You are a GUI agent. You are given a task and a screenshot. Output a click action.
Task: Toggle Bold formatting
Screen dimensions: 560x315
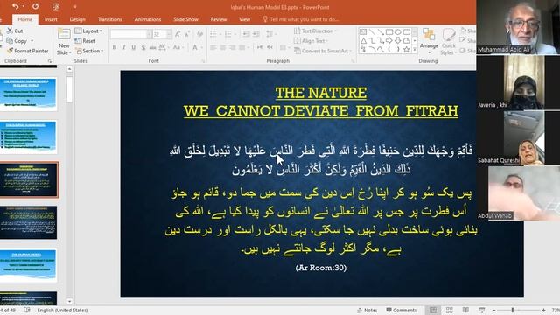pyautogui.click(x=115, y=47)
